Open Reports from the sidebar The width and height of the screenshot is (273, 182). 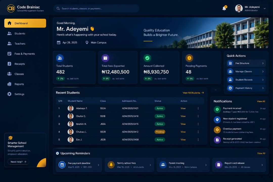25,84
